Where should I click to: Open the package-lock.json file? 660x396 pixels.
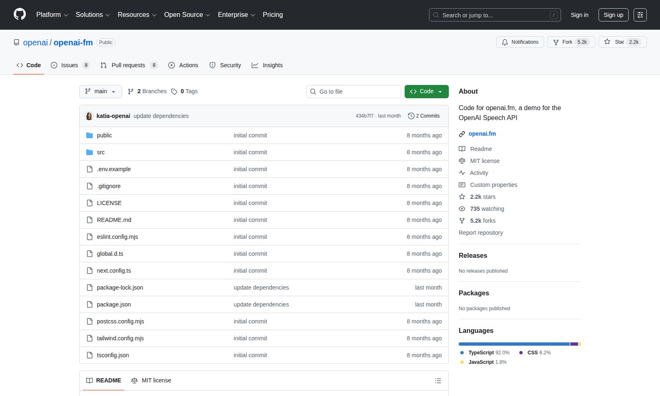[x=120, y=288]
